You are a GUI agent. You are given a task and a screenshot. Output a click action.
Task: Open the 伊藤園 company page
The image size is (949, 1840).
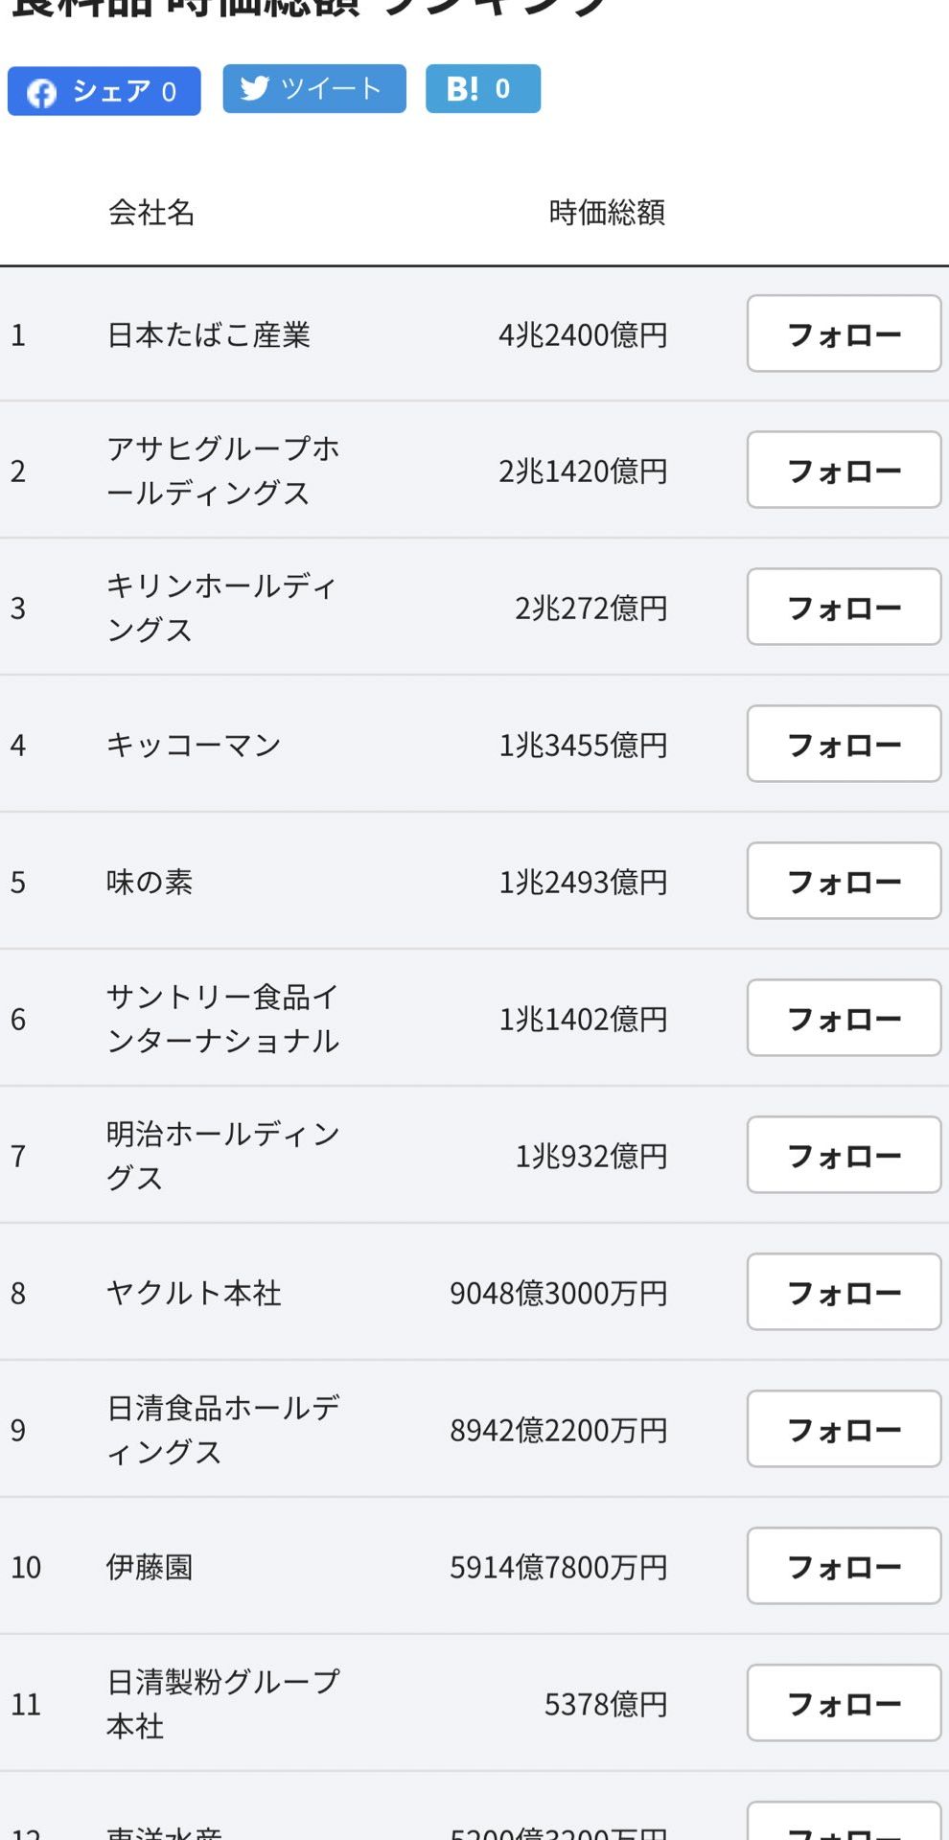pyautogui.click(x=150, y=1567)
